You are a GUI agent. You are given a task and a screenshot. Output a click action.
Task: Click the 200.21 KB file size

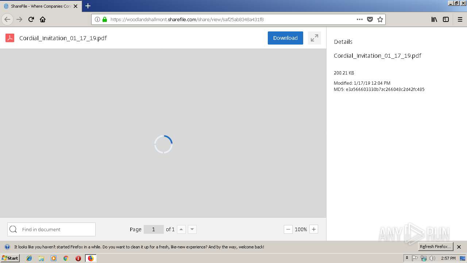coord(344,73)
